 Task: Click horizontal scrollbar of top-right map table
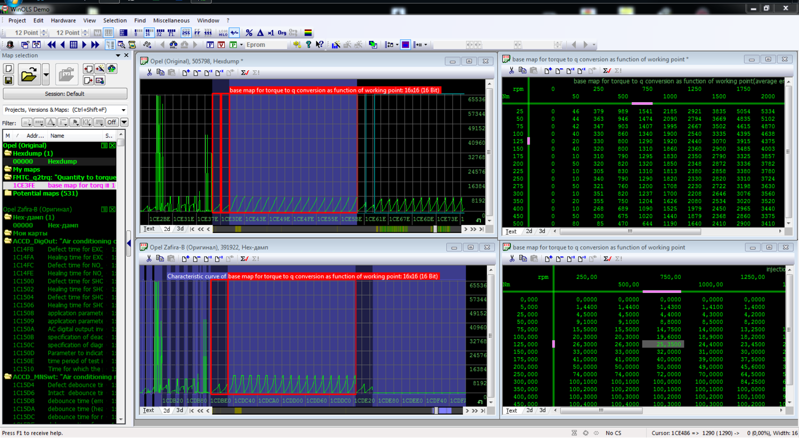tap(630, 232)
